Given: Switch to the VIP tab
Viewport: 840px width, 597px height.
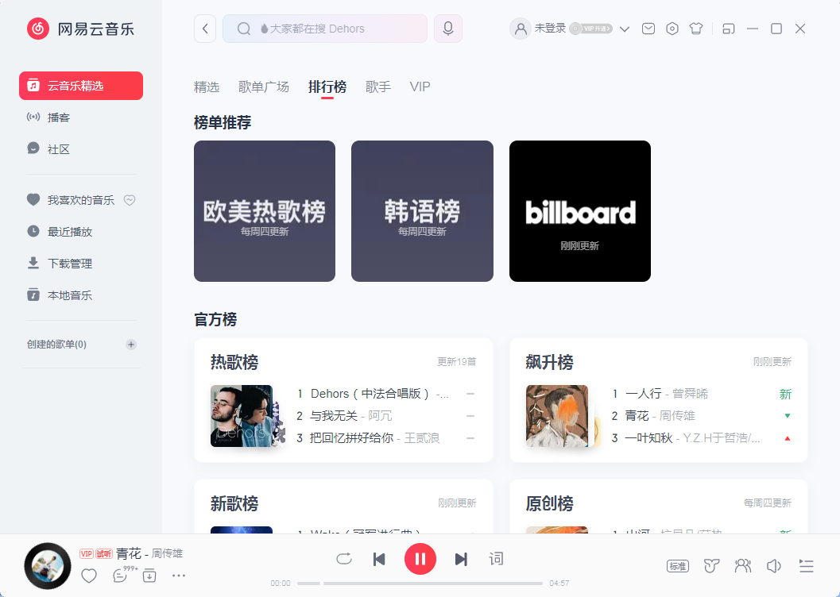Looking at the screenshot, I should point(420,87).
